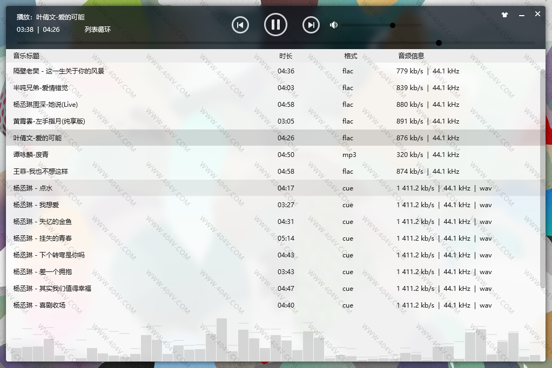
Task: Select song 隔壁老樊 - 这一生关于你的风景
Action: [59, 71]
